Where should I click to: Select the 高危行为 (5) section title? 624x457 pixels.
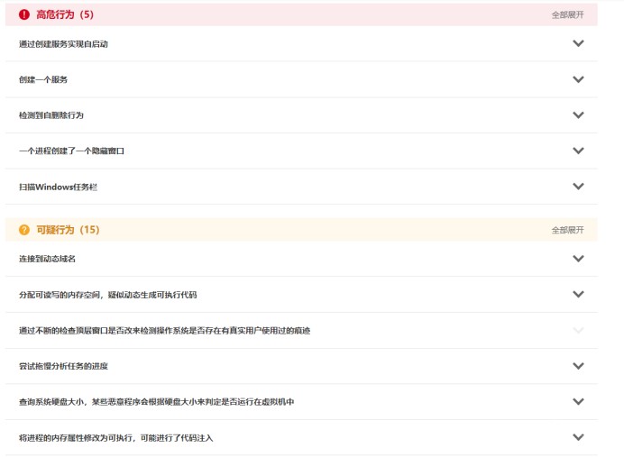coord(65,14)
